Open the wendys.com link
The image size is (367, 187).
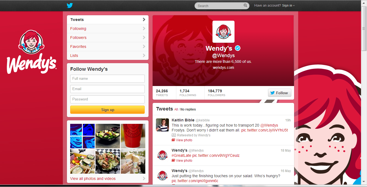click(223, 68)
